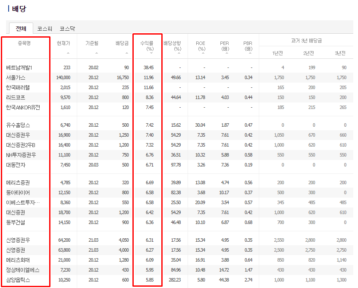Sort by 배당성향(%) column arrow
Viewport: 358px width, 288px height.
(x=179, y=53)
